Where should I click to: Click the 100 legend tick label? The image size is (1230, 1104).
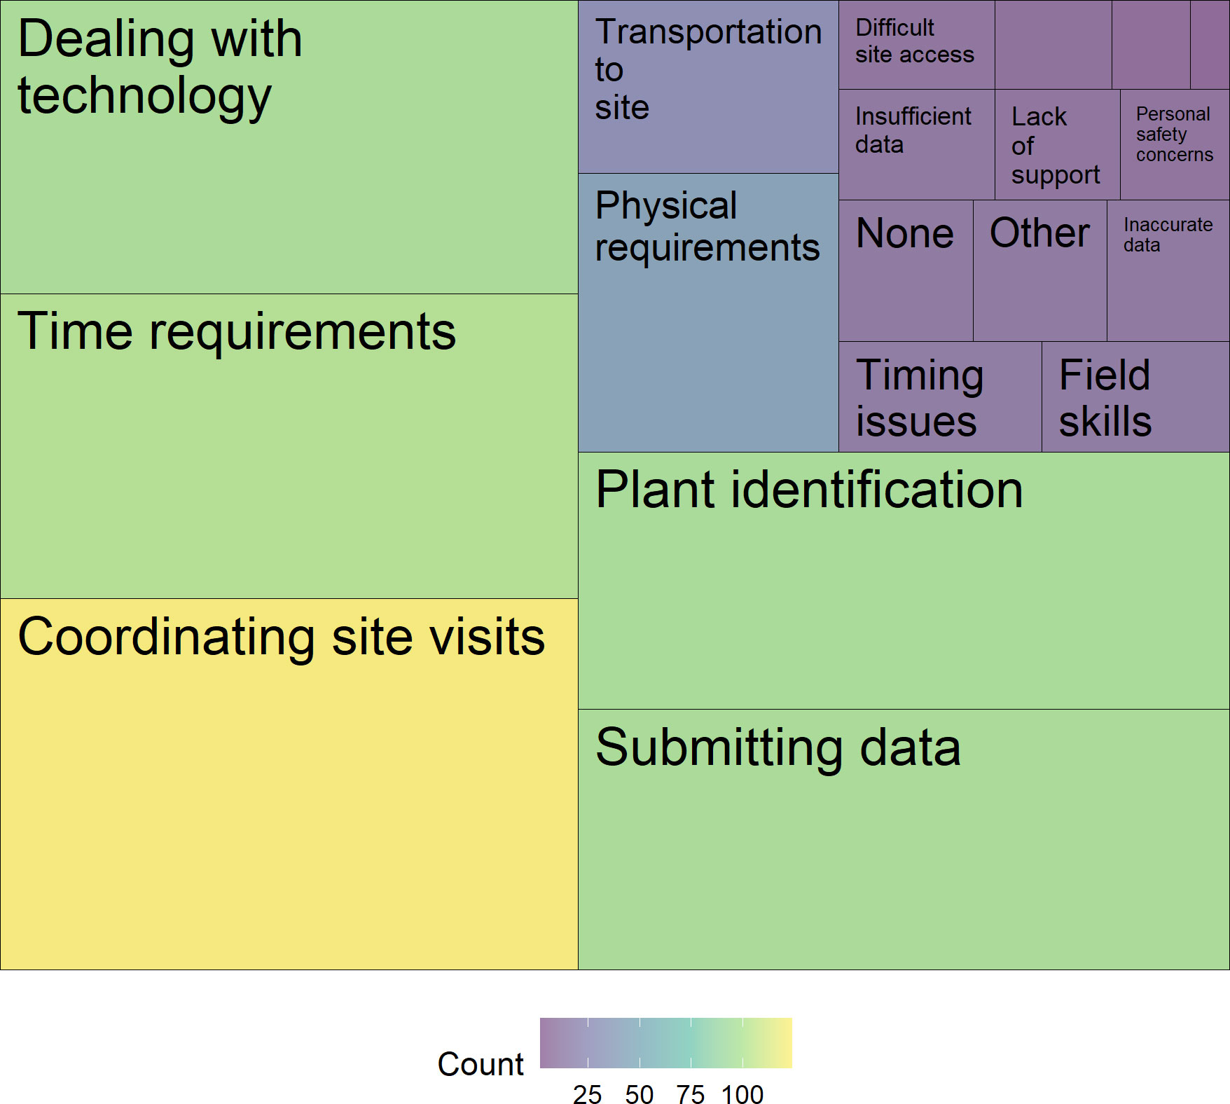coord(742,1094)
